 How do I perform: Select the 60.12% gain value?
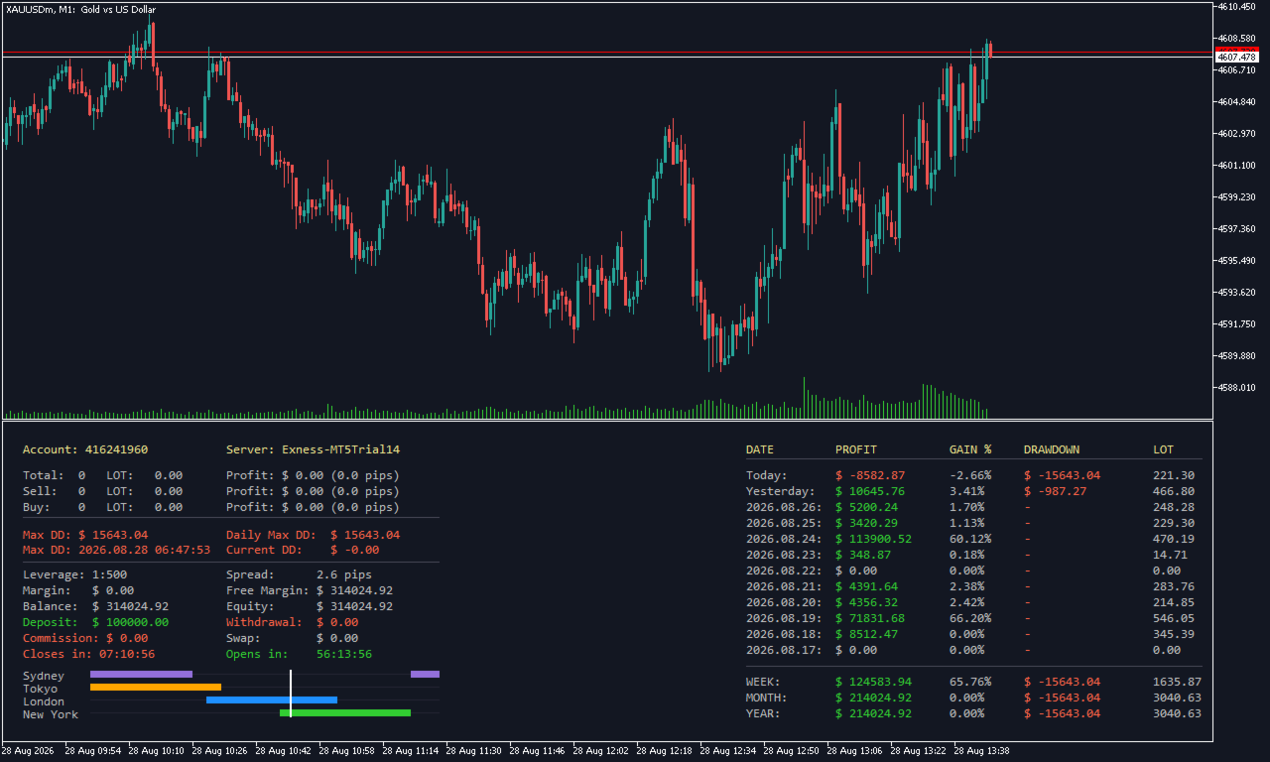[970, 539]
